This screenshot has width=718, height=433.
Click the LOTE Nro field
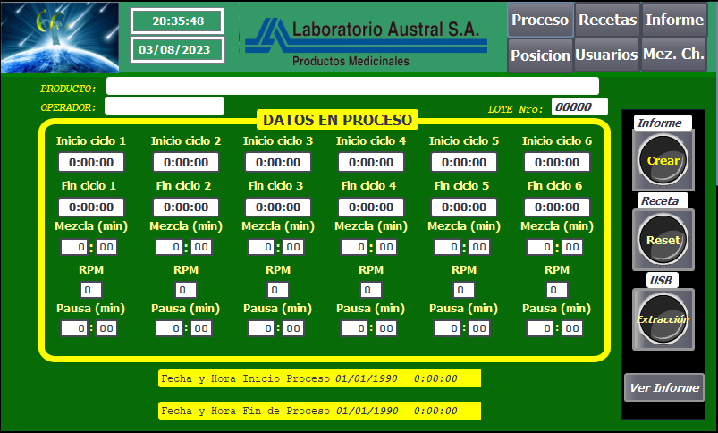pos(579,107)
